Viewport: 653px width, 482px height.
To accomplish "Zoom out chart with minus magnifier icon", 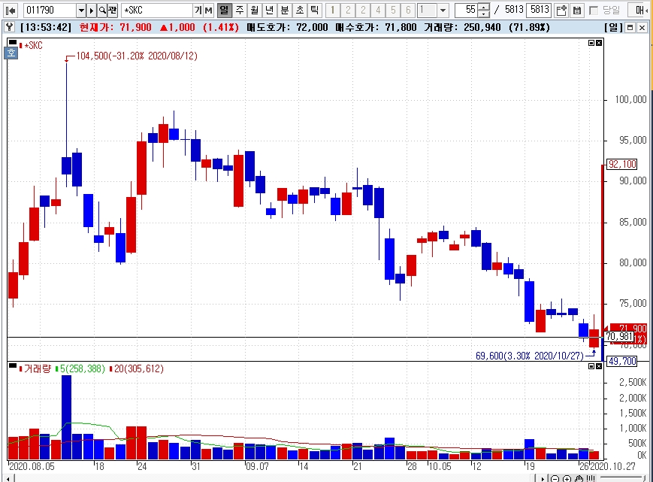I will (555, 479).
